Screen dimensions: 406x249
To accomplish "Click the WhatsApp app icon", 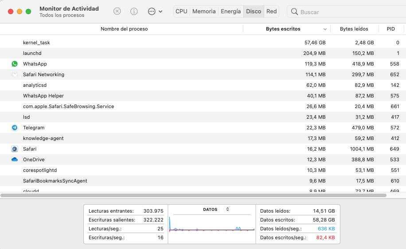I will click(x=15, y=64).
